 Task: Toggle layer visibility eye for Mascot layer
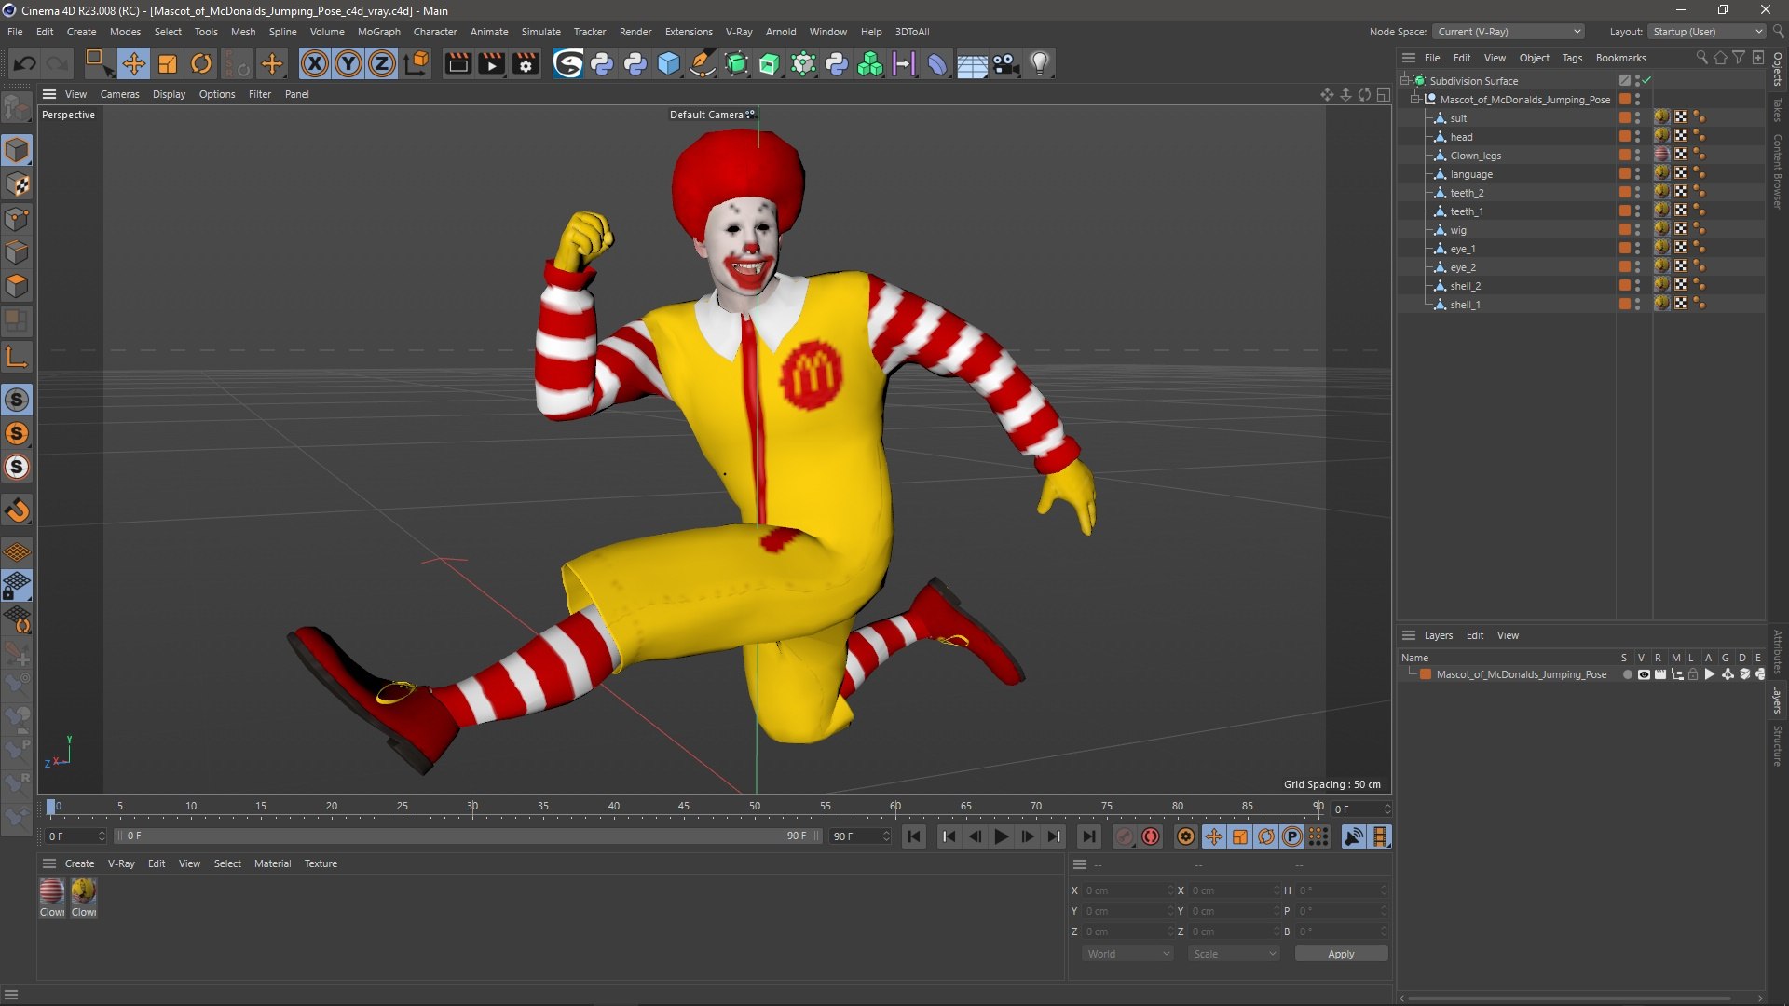pyautogui.click(x=1644, y=674)
